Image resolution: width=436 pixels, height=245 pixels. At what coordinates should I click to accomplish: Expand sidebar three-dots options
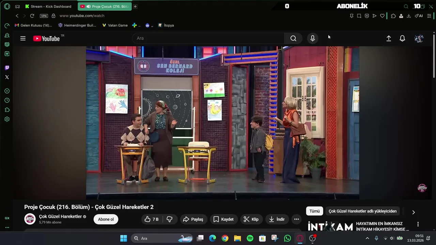(x=7, y=227)
